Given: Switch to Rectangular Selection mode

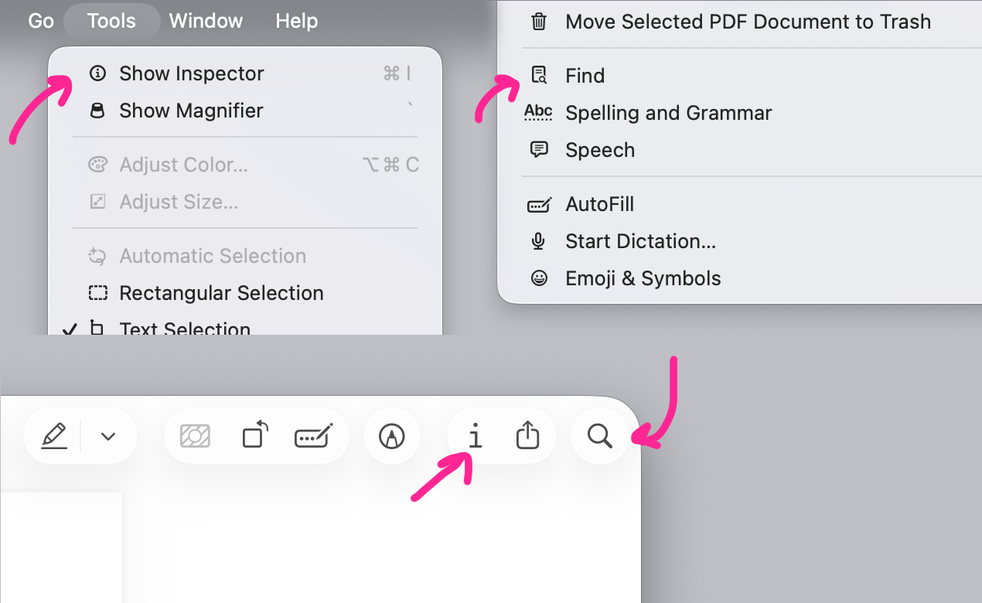Looking at the screenshot, I should (221, 293).
